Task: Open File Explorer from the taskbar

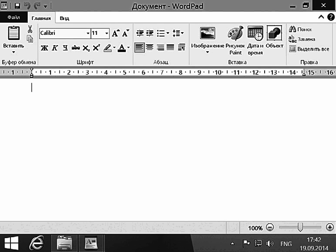Action: pyautogui.click(x=64, y=243)
